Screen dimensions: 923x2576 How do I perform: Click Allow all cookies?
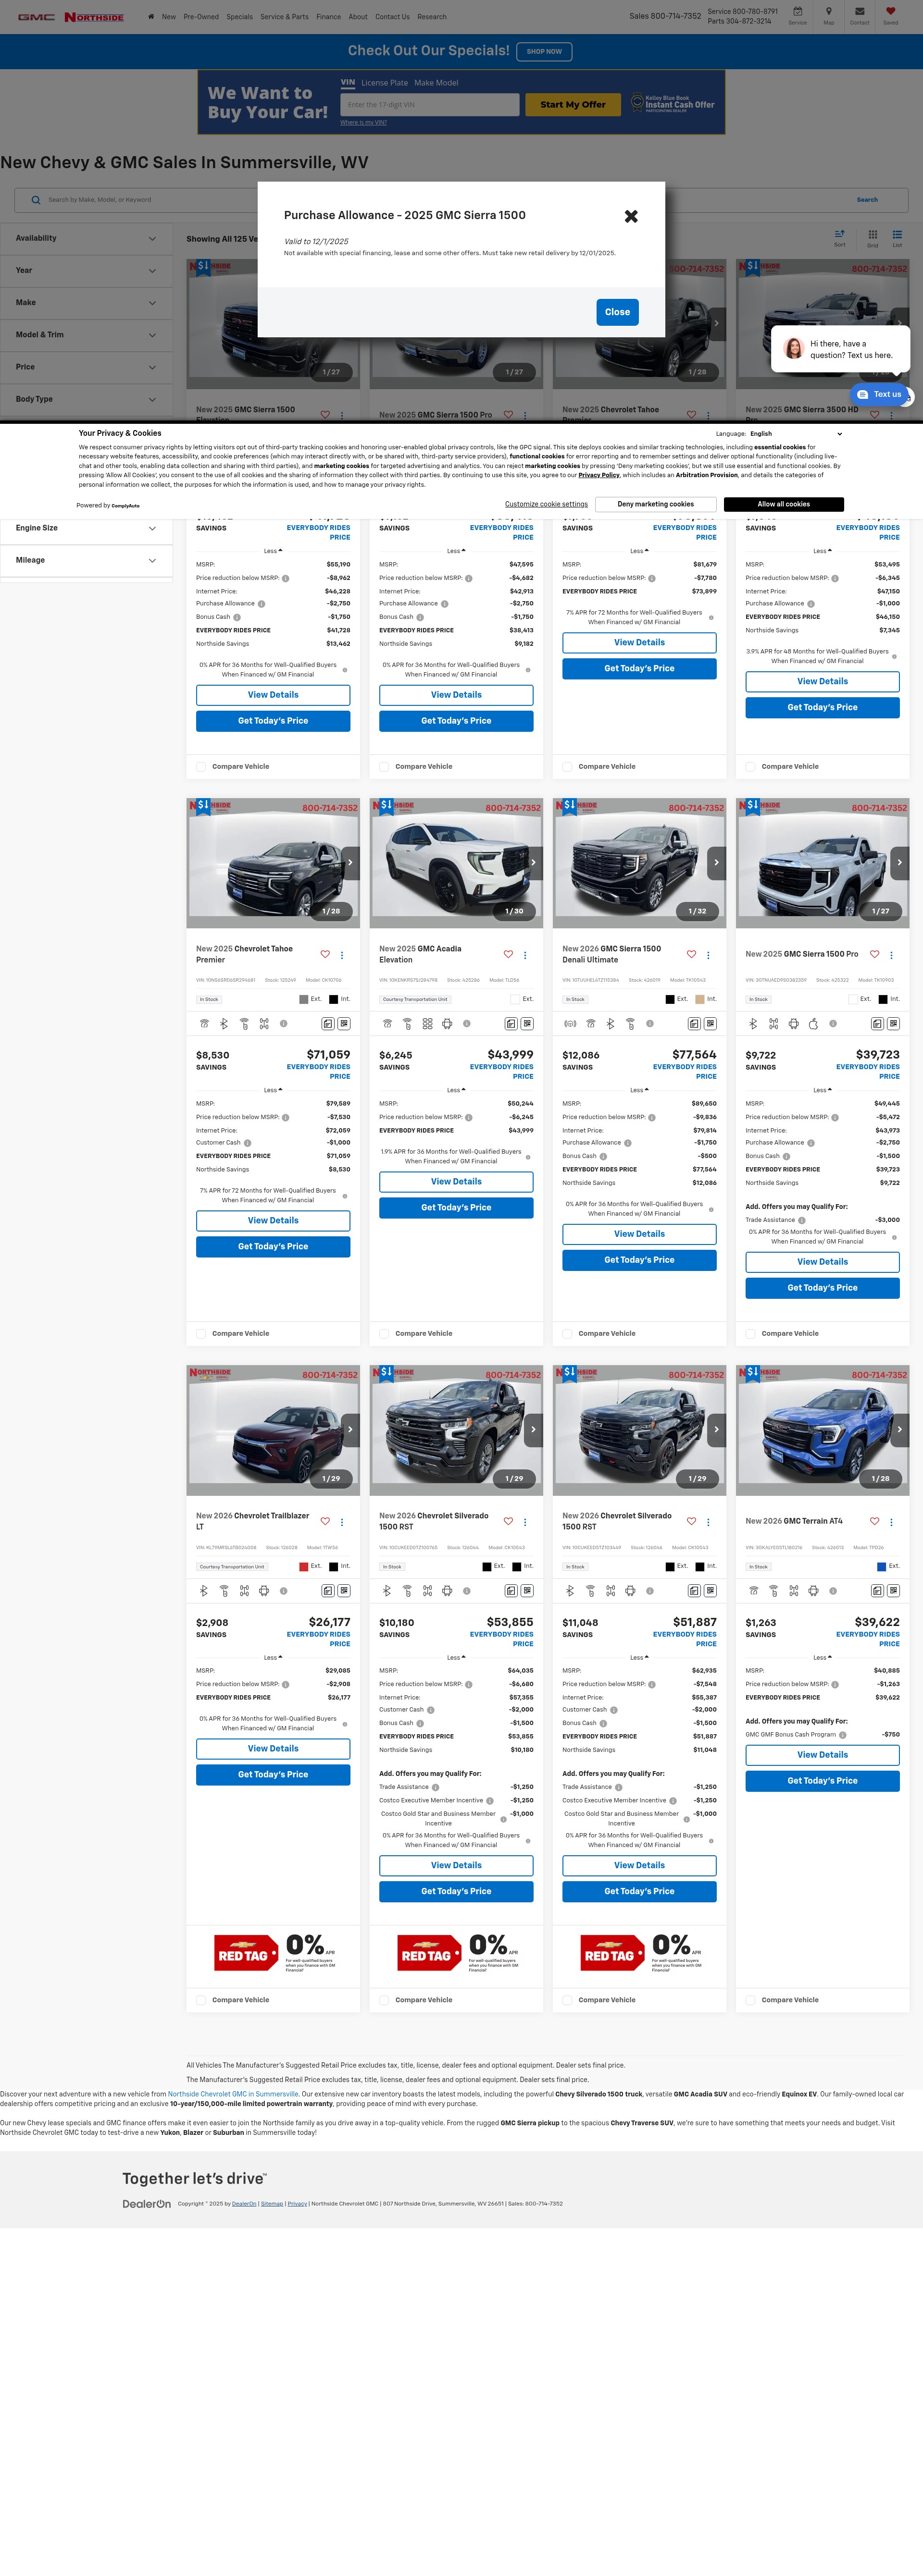tap(784, 504)
